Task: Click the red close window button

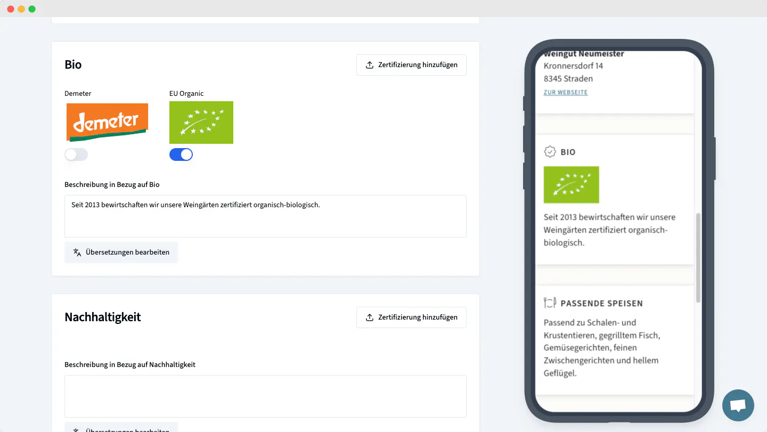Action: tap(11, 9)
